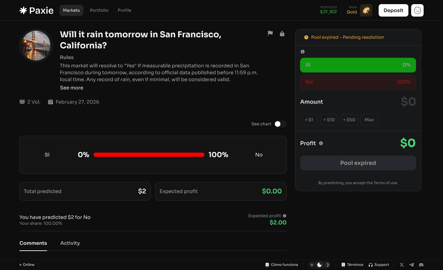Click the calendar icon beside February 27, 2026
Screen dimensions: 443x270
(51, 102)
